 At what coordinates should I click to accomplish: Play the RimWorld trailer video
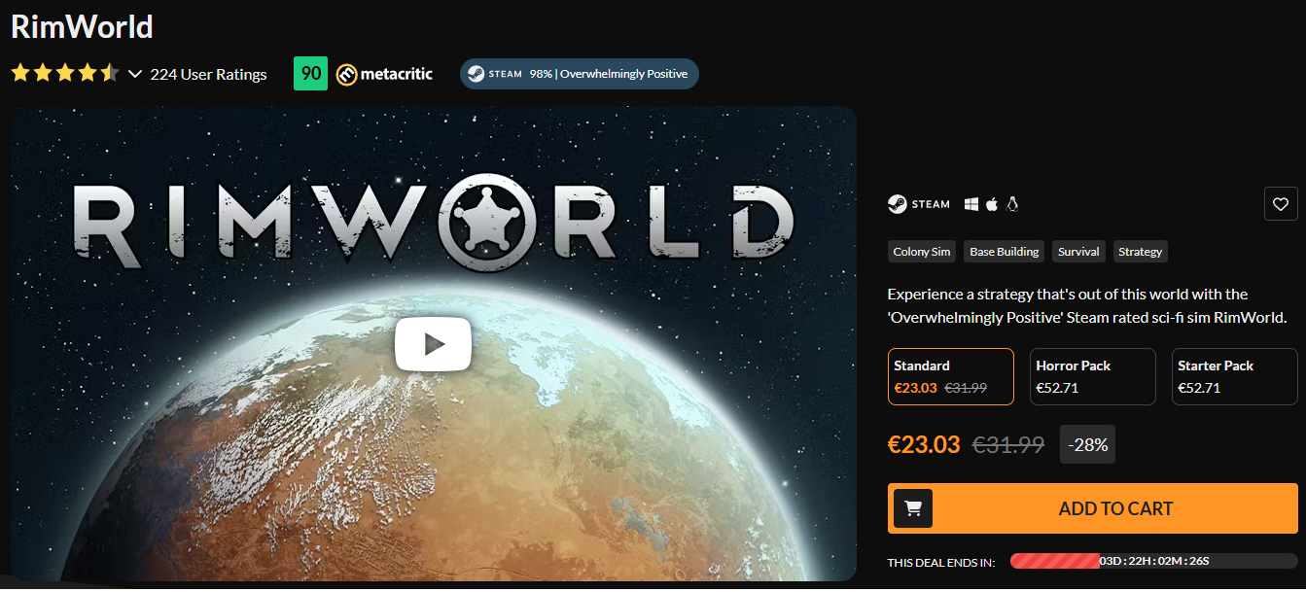click(433, 343)
